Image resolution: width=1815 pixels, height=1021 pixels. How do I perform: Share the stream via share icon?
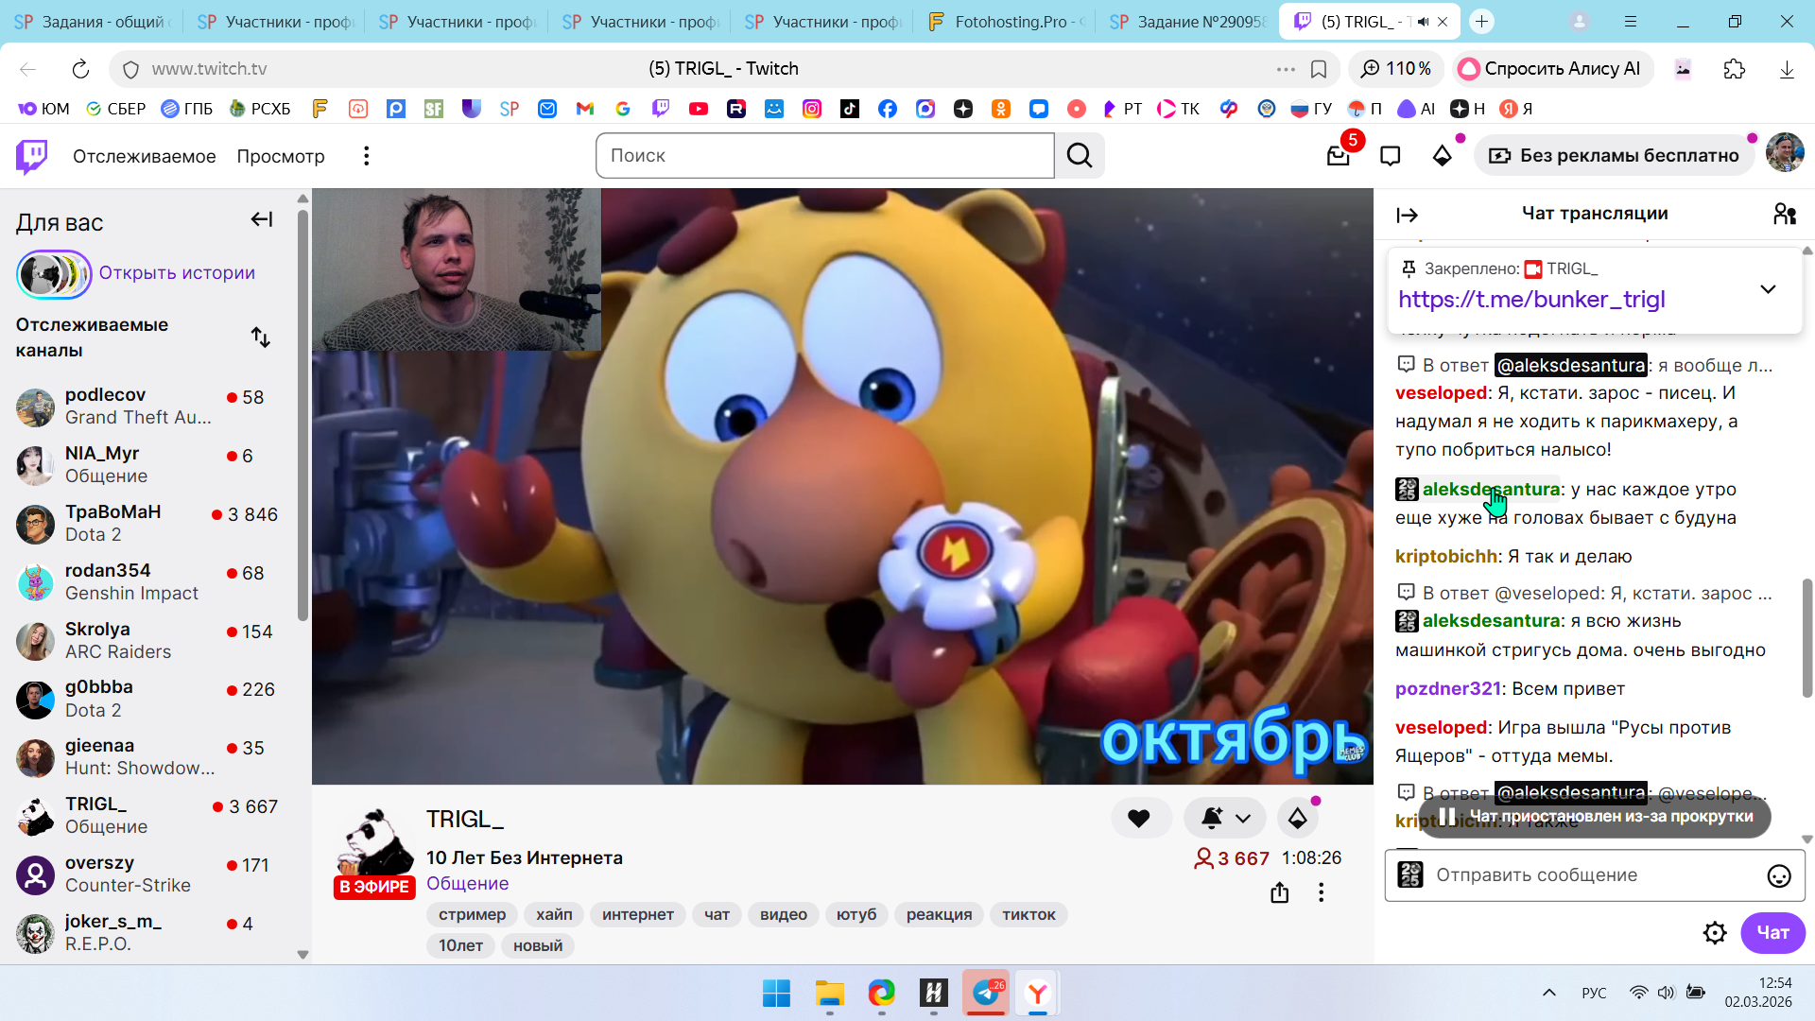tap(1279, 892)
